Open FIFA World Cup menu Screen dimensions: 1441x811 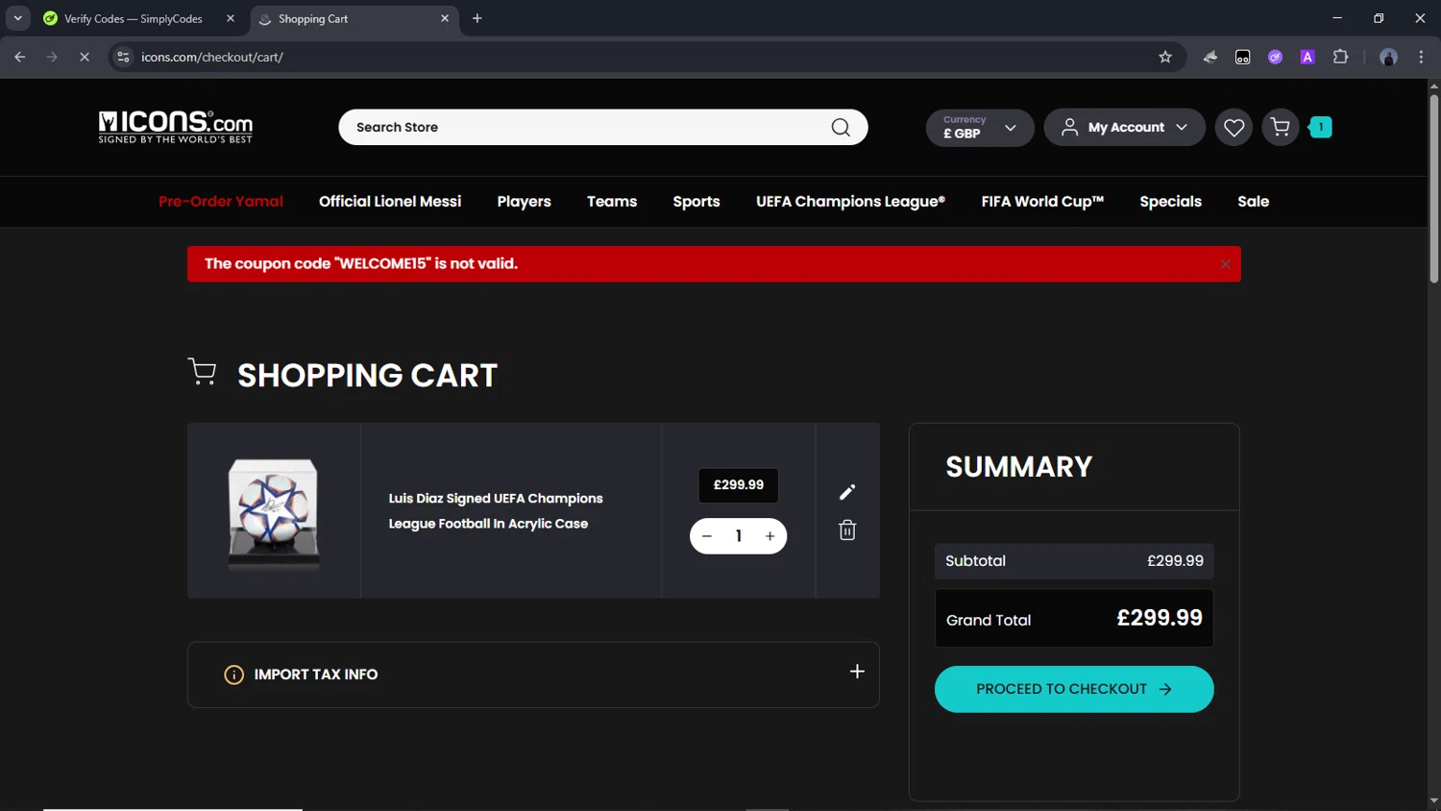click(x=1042, y=202)
